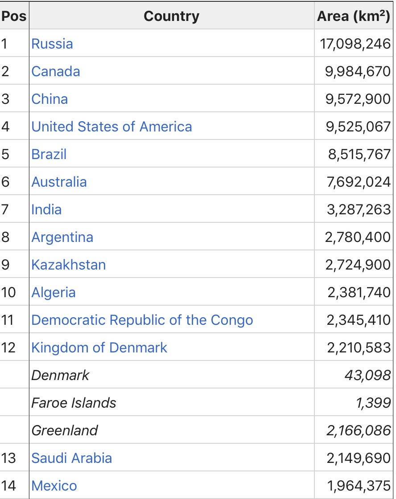Open the Argentina link

62,237
